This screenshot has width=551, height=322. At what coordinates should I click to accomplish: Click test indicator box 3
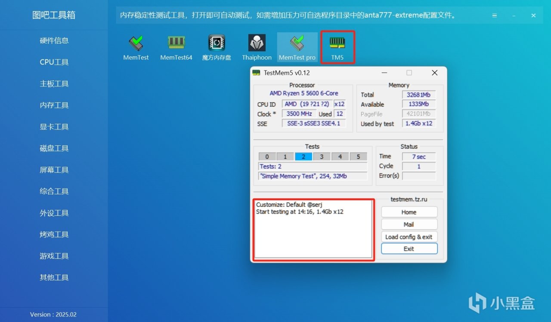(x=322, y=156)
